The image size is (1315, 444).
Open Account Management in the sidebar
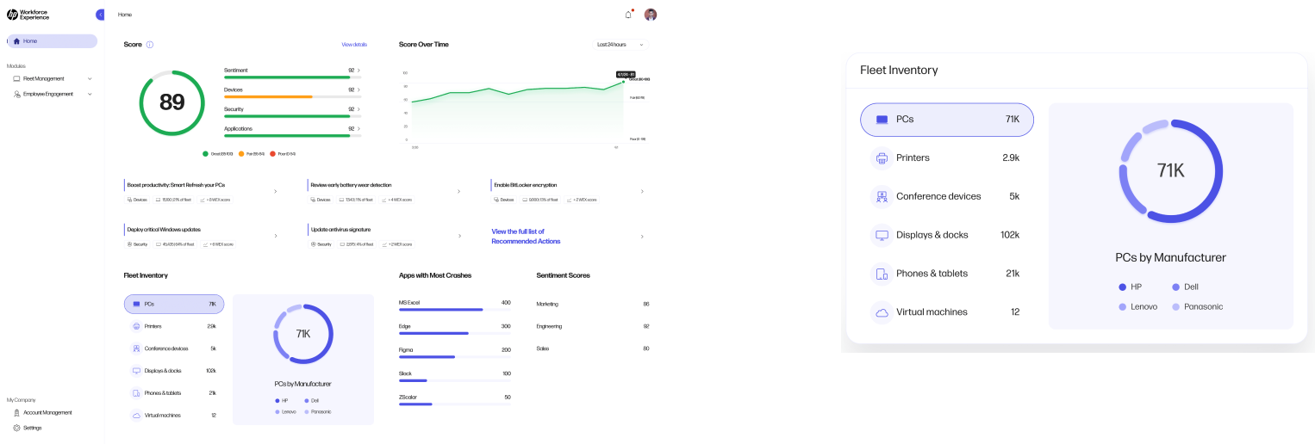[47, 413]
